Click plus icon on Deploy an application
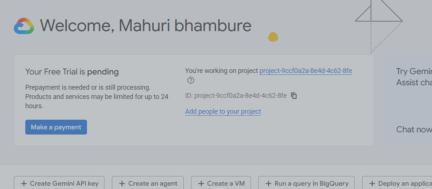 click(x=372, y=183)
